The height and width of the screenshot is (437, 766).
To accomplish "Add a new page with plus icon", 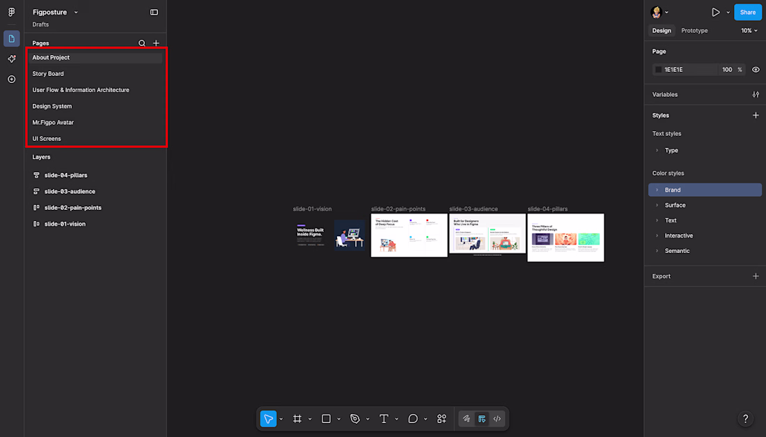I will pyautogui.click(x=156, y=43).
